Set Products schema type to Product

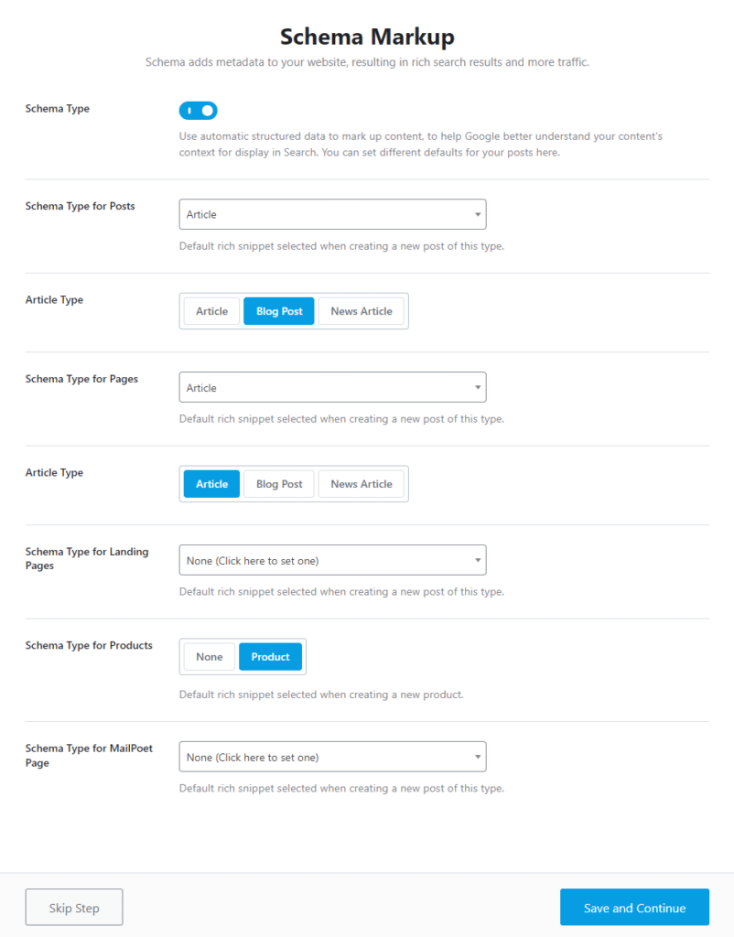pyautogui.click(x=270, y=657)
